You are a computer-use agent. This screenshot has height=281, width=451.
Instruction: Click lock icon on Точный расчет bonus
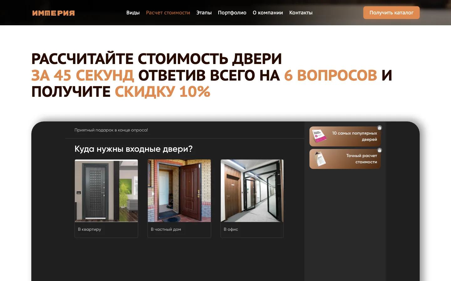380,150
